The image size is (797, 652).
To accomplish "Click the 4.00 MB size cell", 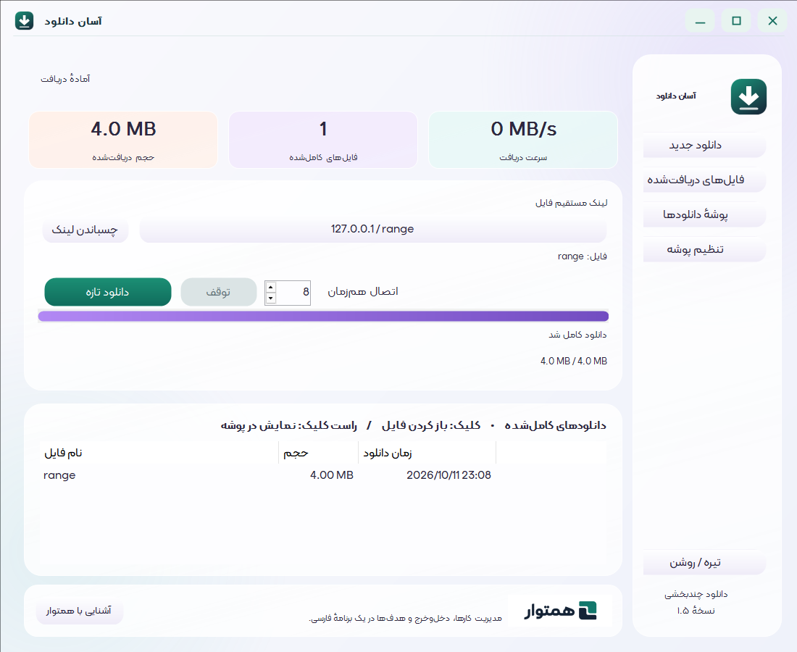I will tap(331, 475).
